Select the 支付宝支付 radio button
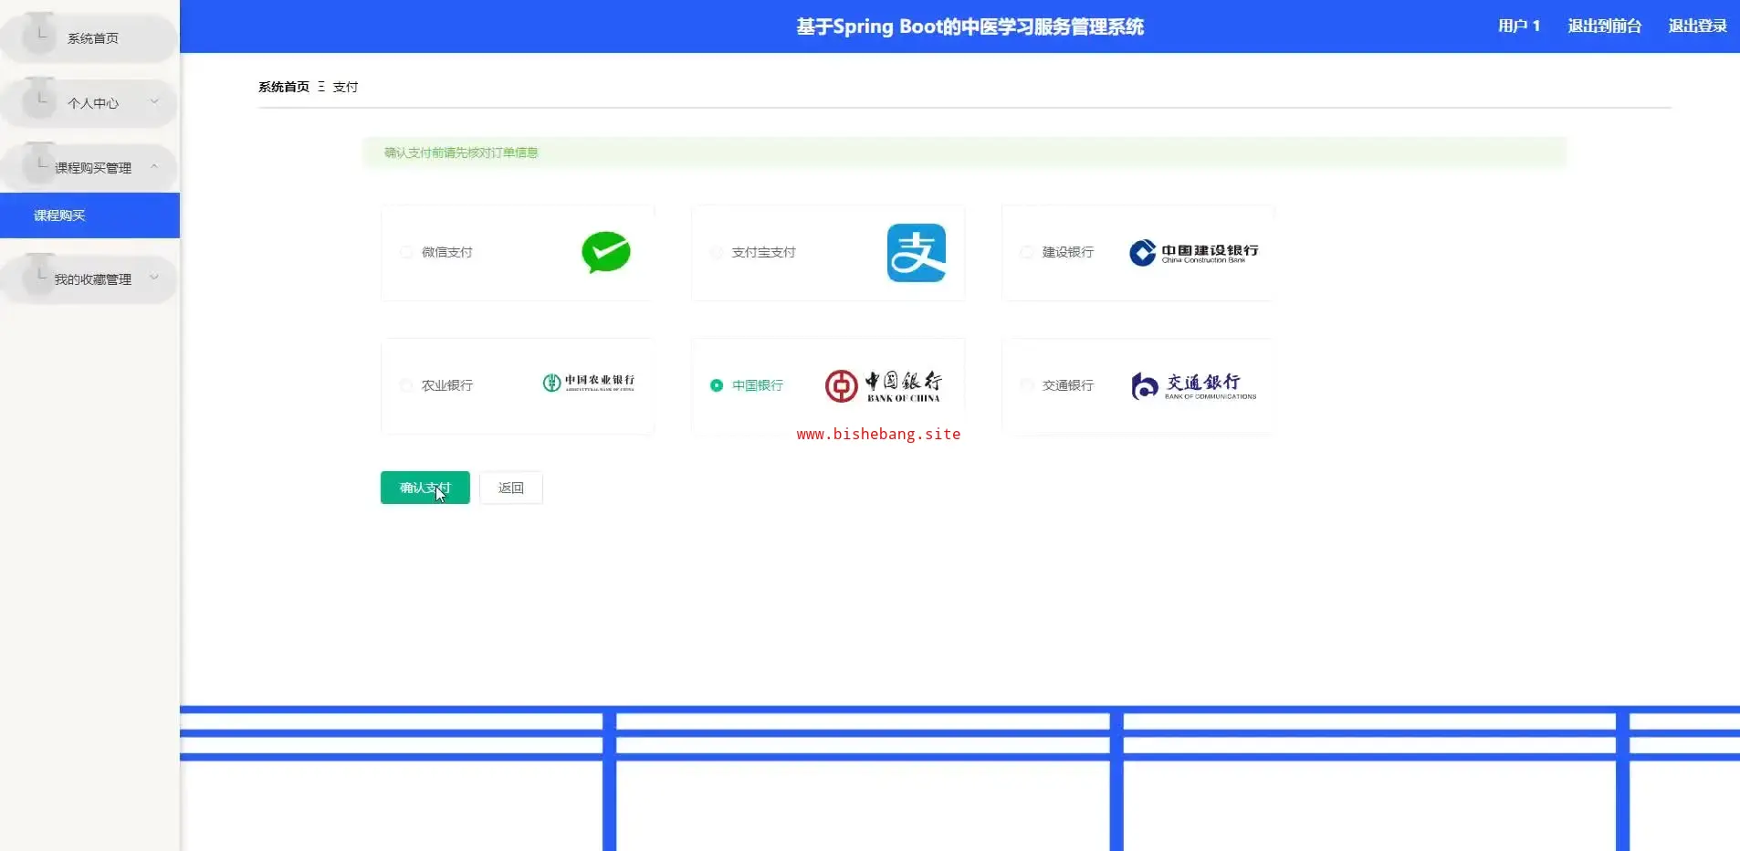 coord(717,253)
